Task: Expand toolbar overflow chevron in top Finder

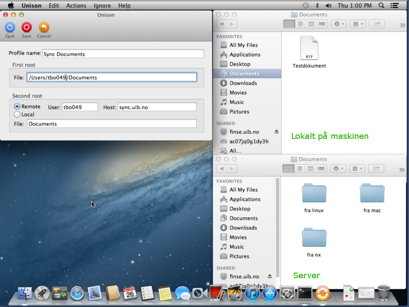Action: (x=402, y=25)
